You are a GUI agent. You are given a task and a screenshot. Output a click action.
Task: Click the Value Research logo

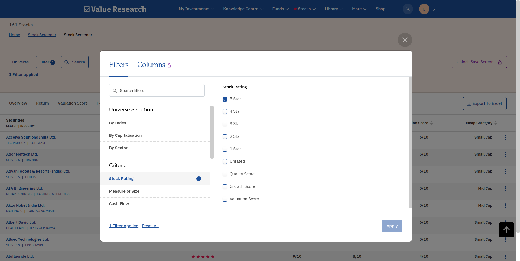(x=115, y=9)
